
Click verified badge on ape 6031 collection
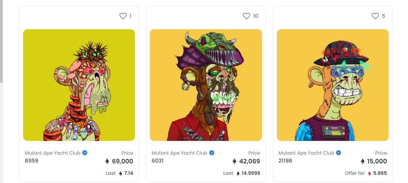tap(212, 153)
